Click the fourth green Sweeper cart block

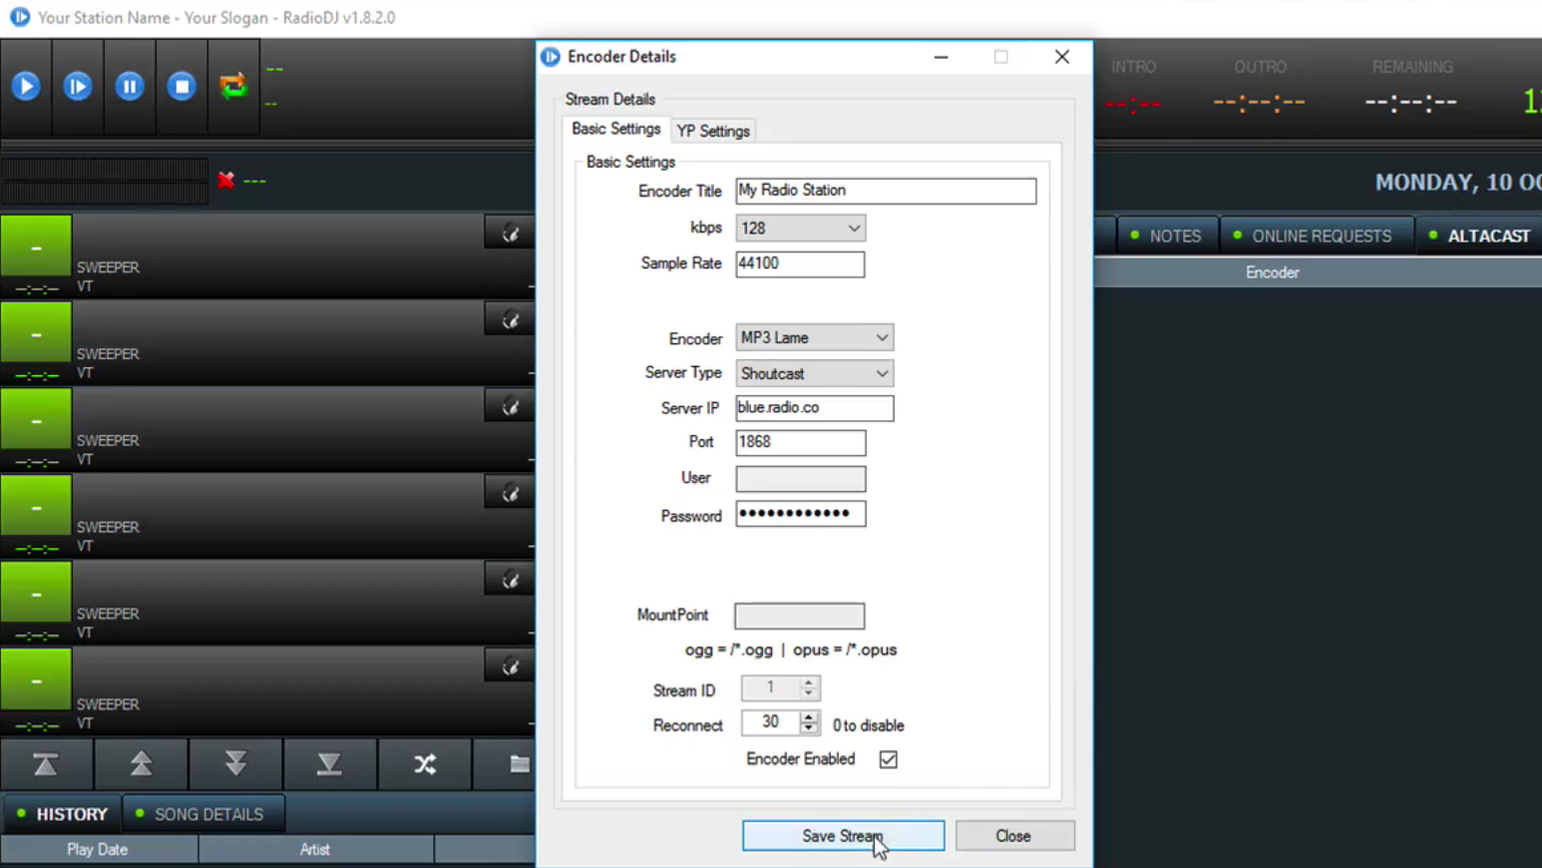36,506
